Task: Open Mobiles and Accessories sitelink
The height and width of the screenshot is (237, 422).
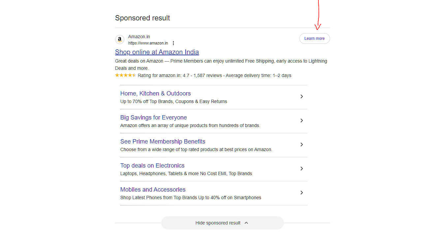Action: 153,190
